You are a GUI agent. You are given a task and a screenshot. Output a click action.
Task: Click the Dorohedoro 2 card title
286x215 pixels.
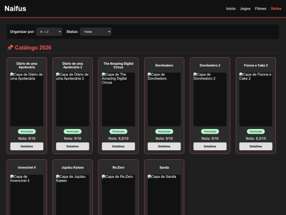tap(210, 65)
